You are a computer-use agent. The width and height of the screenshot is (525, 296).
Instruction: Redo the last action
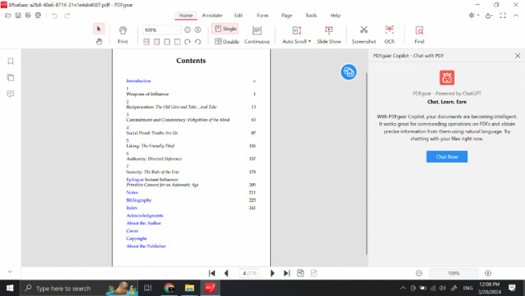[x=67, y=16]
